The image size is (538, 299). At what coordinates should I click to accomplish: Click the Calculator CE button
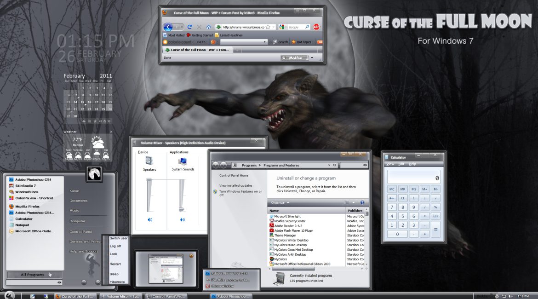coord(403,198)
